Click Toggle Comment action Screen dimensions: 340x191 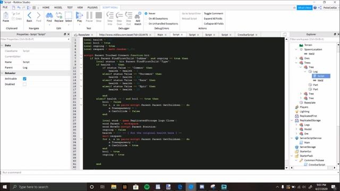(x=214, y=13)
